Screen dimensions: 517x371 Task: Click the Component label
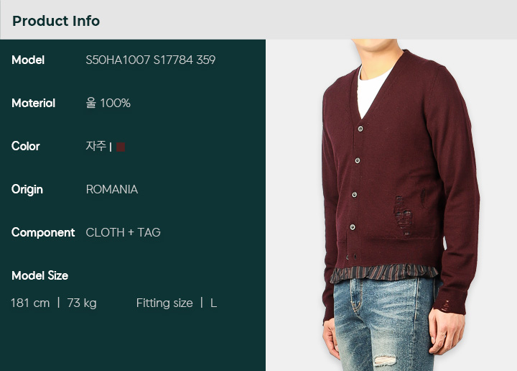pos(43,233)
